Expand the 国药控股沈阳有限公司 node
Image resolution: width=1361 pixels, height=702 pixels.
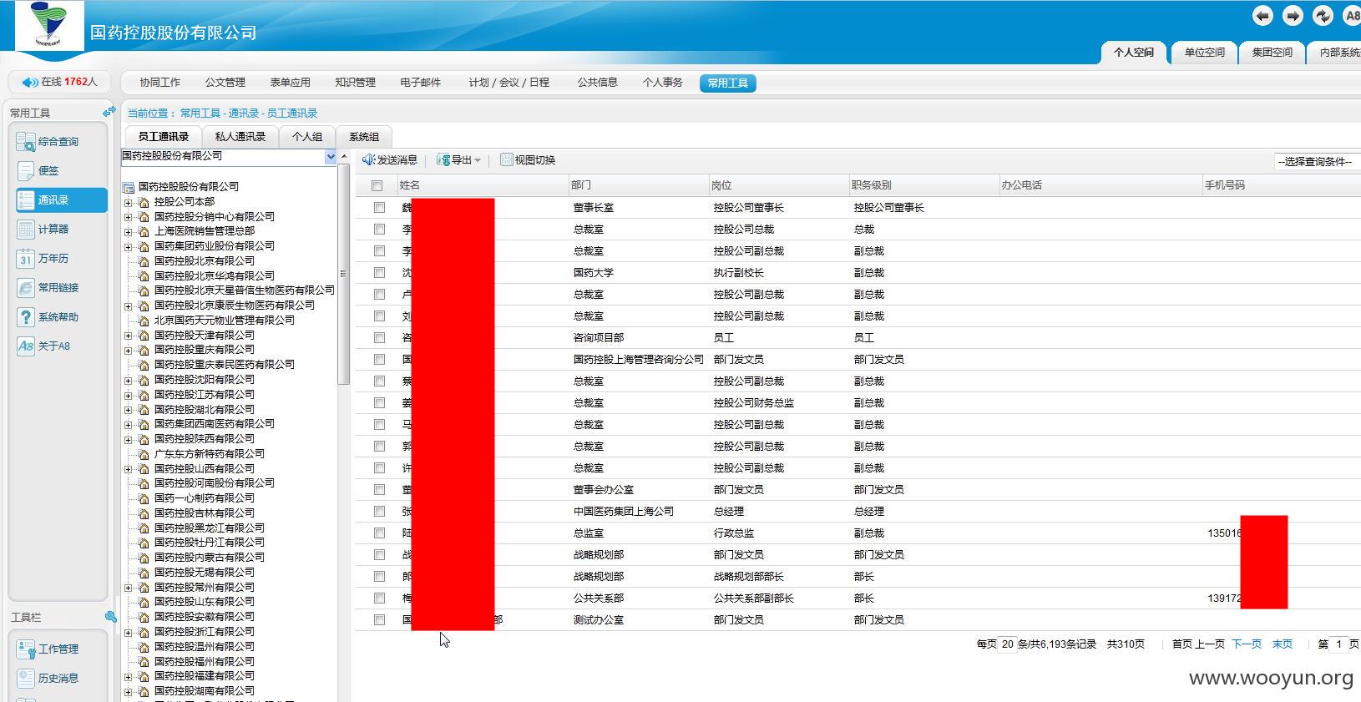pyautogui.click(x=128, y=380)
